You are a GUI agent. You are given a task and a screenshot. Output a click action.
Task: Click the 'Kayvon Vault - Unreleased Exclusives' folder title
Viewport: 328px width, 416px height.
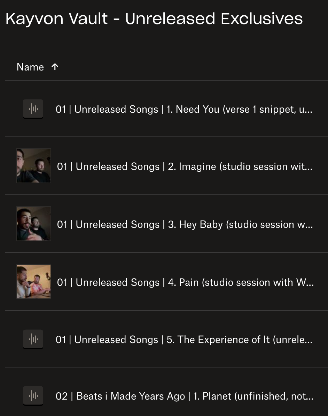(154, 18)
